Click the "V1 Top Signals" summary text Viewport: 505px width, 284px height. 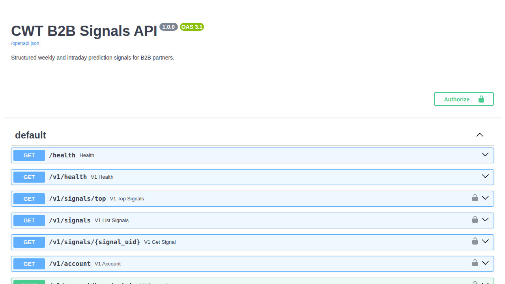click(x=127, y=199)
